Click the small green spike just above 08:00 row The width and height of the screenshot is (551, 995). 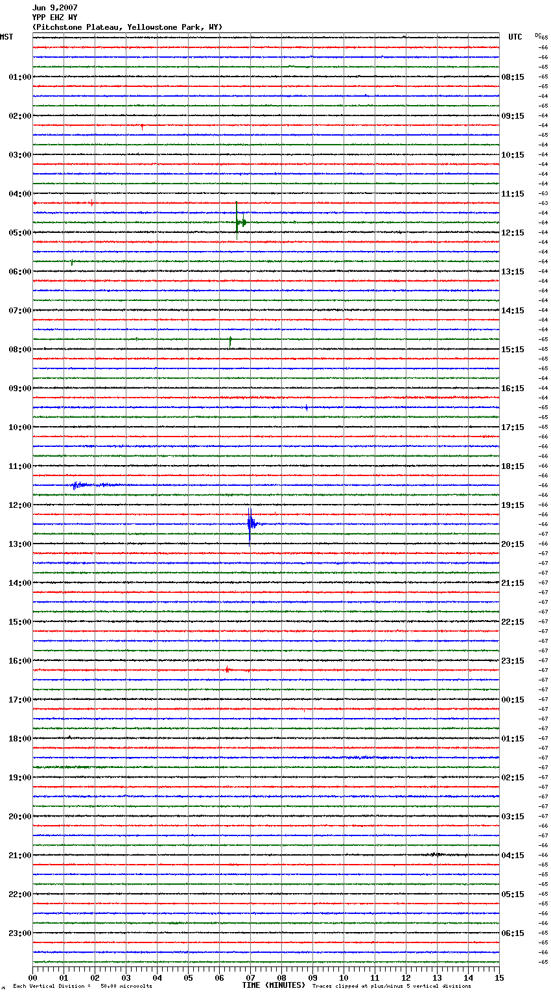(x=230, y=342)
